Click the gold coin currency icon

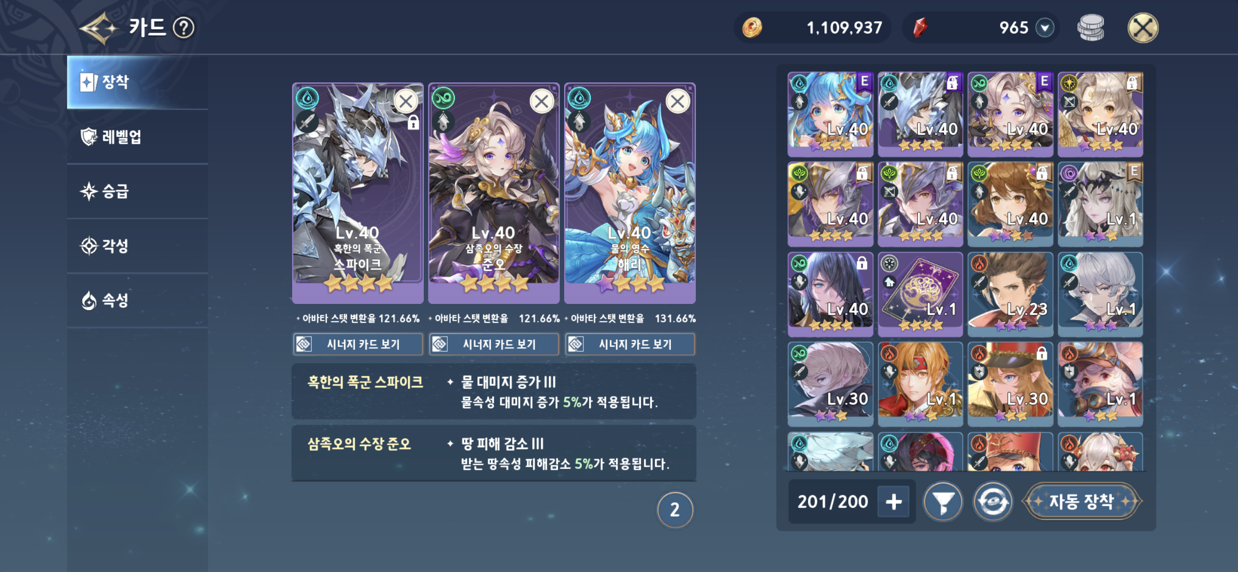click(x=752, y=27)
